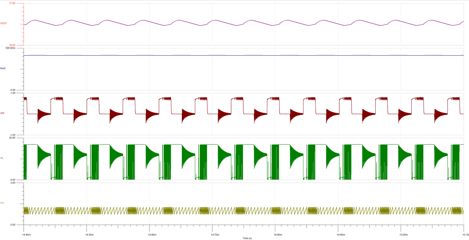
Task: Click the 20.00 upper limit of VL axis
Action: 12,138
